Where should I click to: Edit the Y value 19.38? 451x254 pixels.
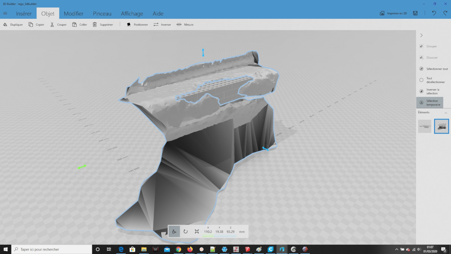pos(219,232)
